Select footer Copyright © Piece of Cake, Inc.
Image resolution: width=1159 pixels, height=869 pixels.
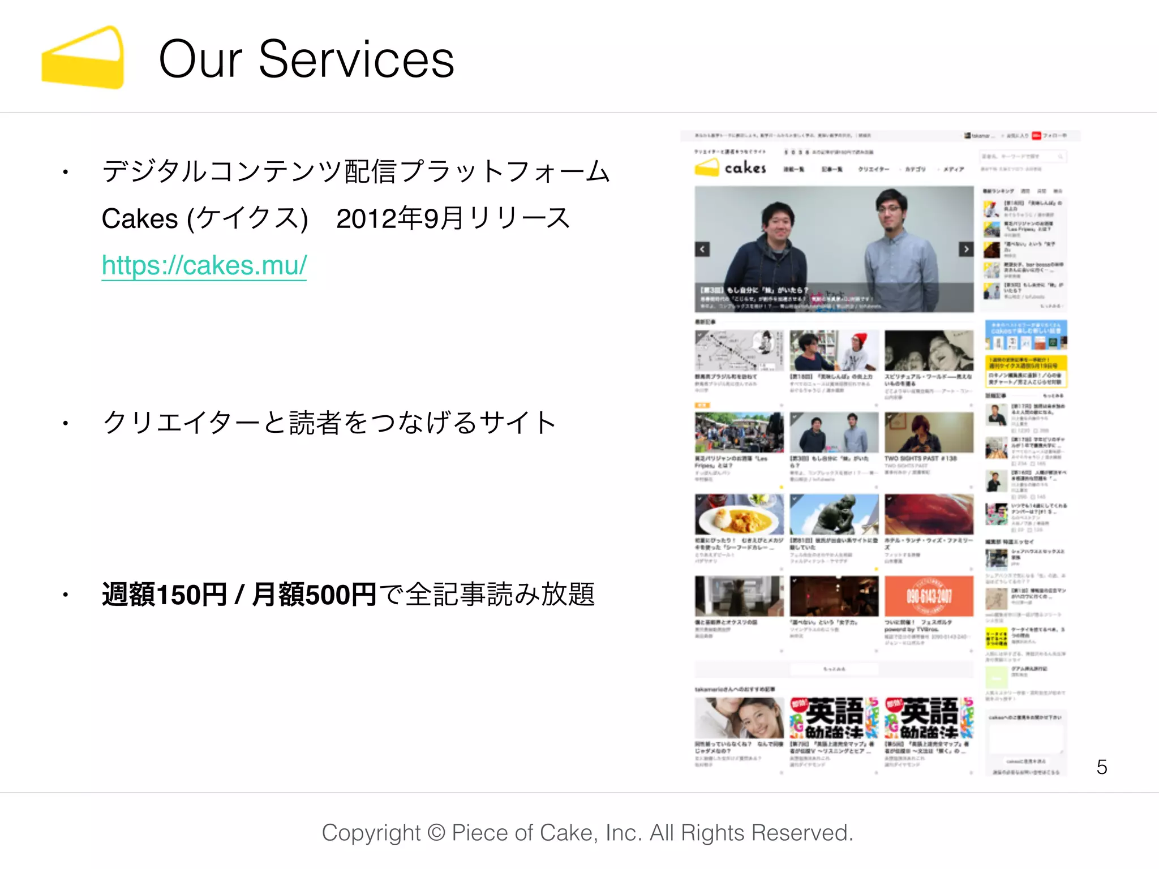[482, 833]
